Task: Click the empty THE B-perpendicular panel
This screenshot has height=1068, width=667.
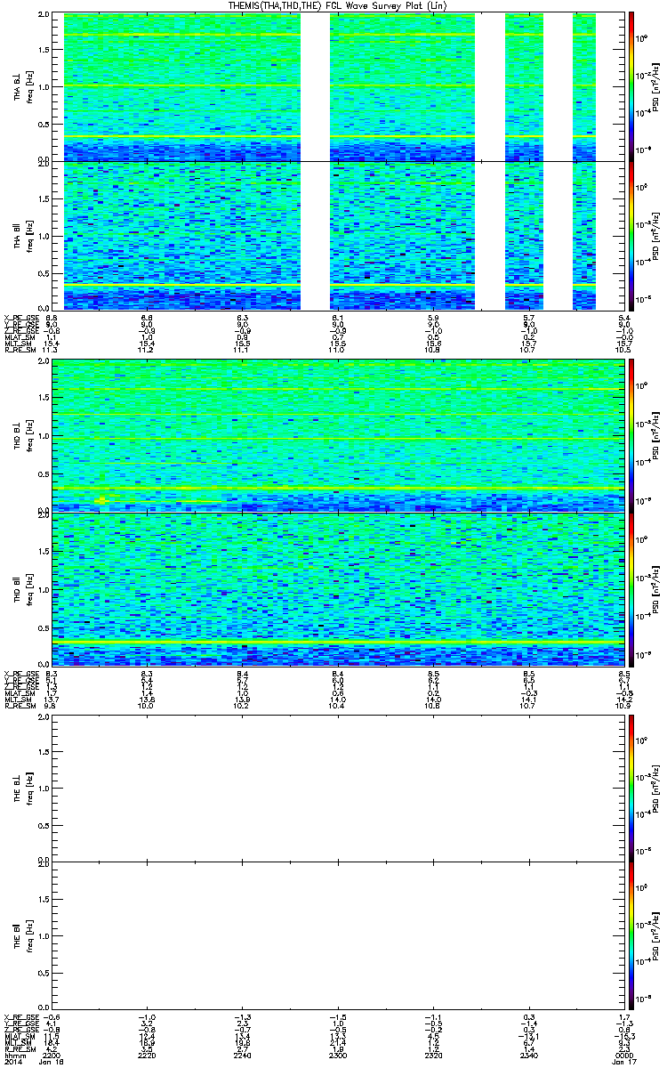Action: pos(337,788)
